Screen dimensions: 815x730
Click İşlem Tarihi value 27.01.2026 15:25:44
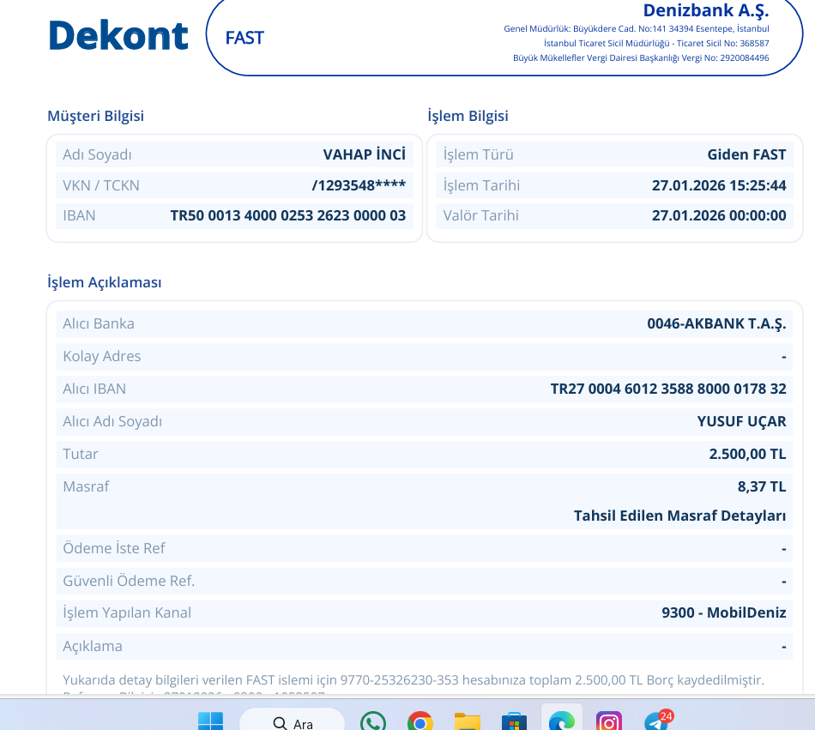point(719,185)
